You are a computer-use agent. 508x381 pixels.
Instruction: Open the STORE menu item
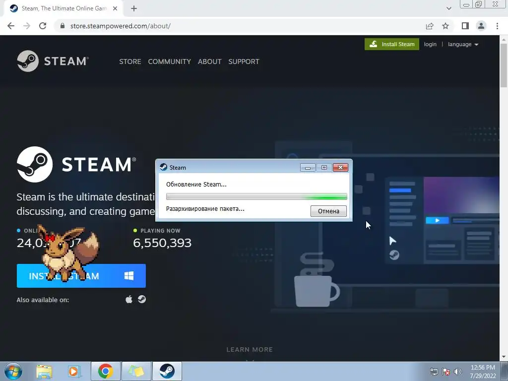coord(130,61)
